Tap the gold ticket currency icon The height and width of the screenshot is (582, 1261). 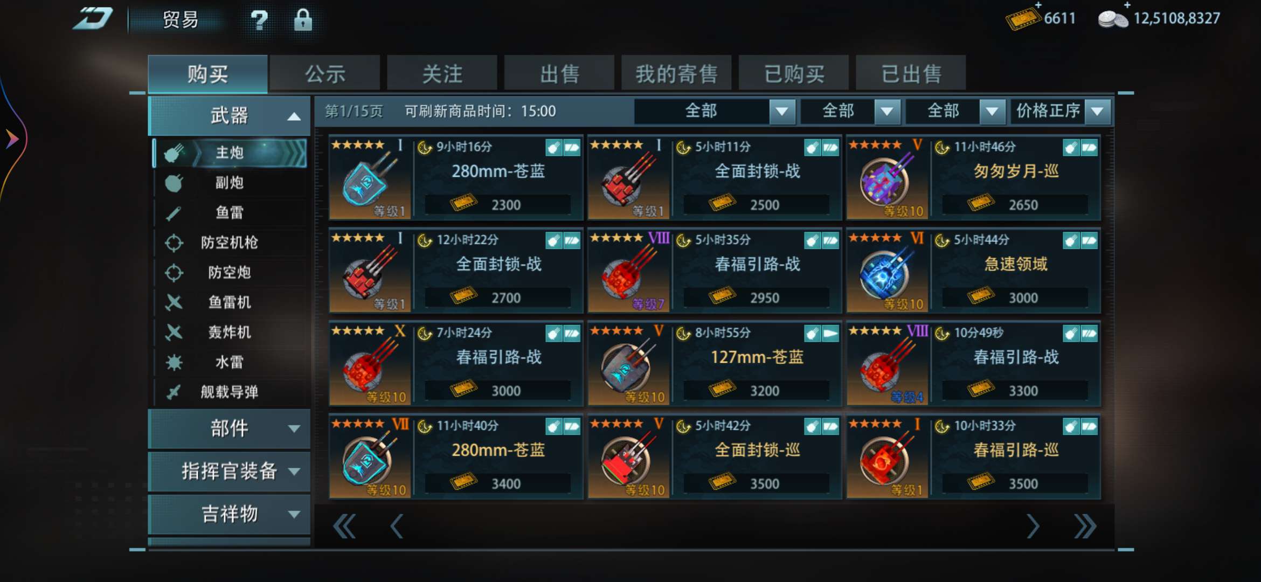(1022, 18)
